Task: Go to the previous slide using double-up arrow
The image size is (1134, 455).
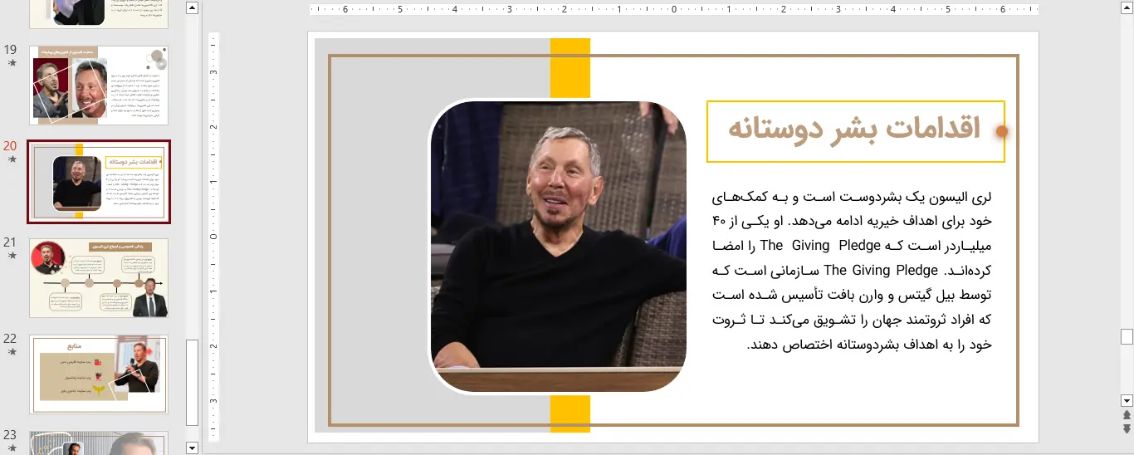Action: point(1127,414)
